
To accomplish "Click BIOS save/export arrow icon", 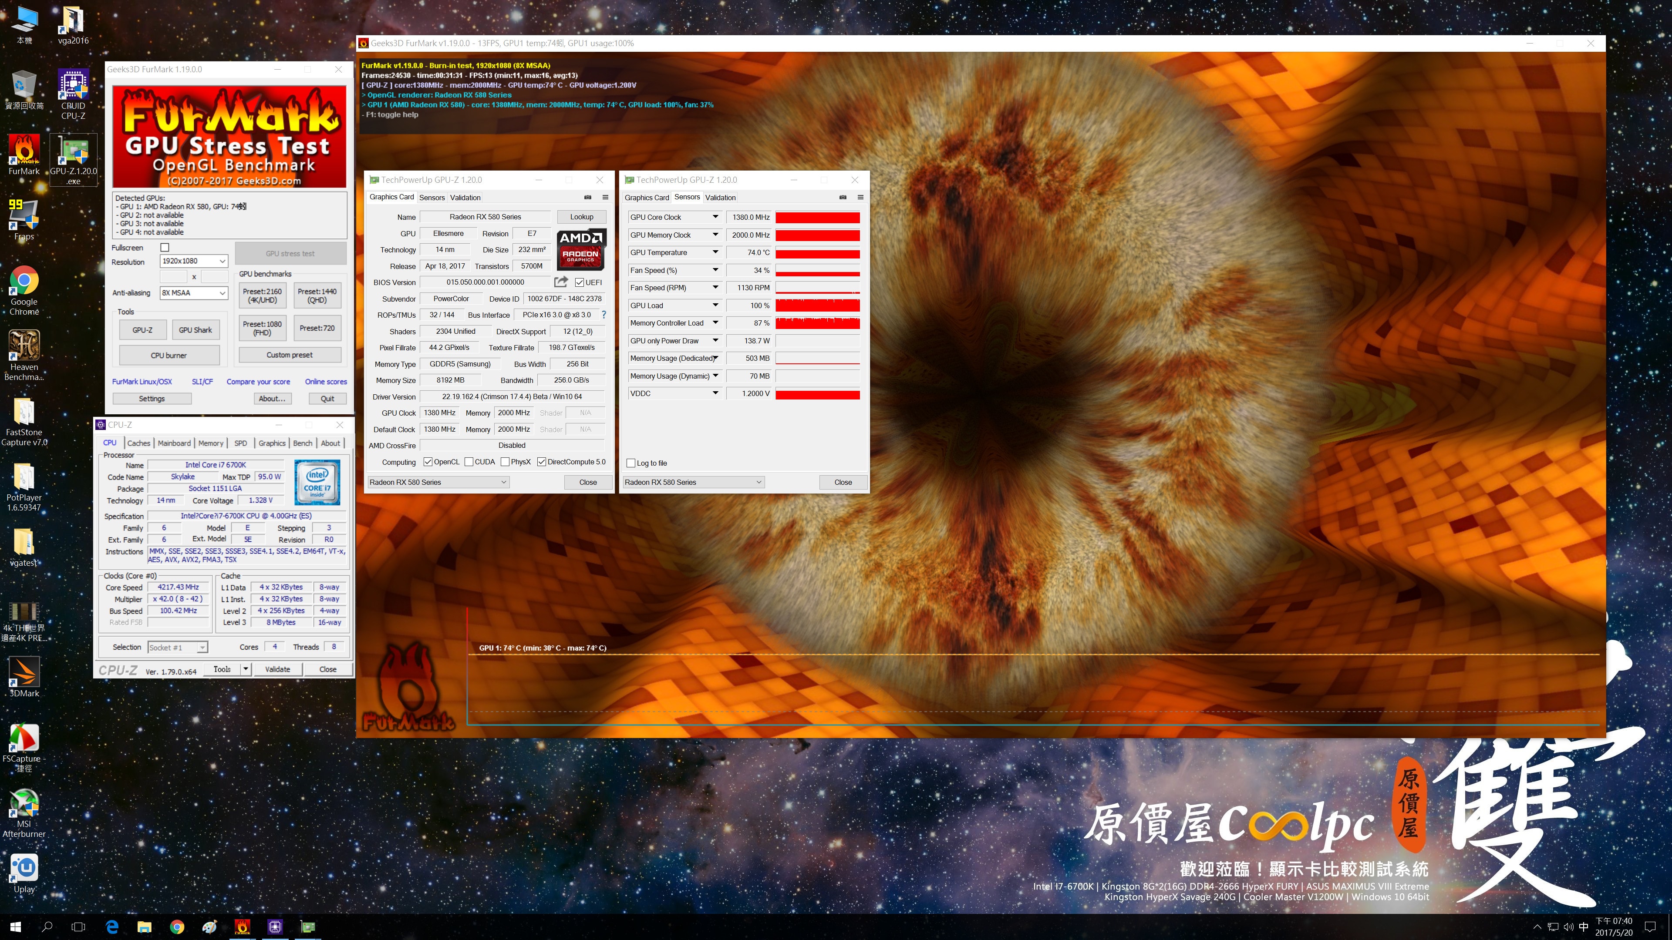I will tap(561, 282).
